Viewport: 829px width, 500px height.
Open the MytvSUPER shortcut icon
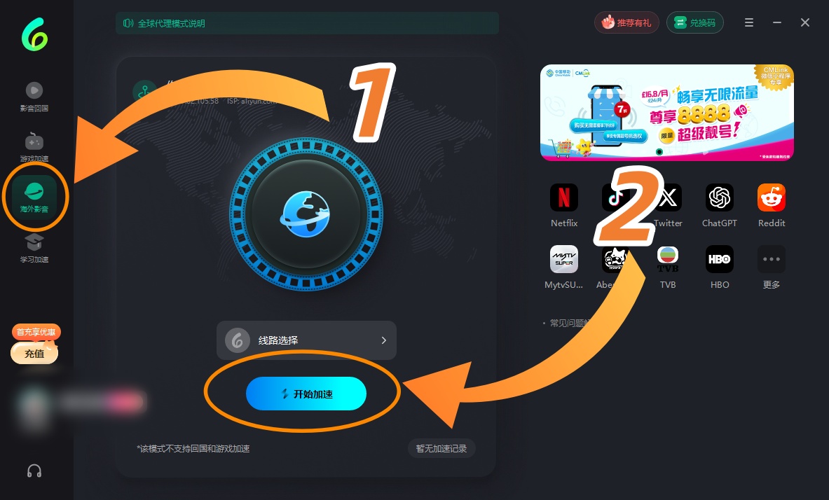[x=563, y=259]
